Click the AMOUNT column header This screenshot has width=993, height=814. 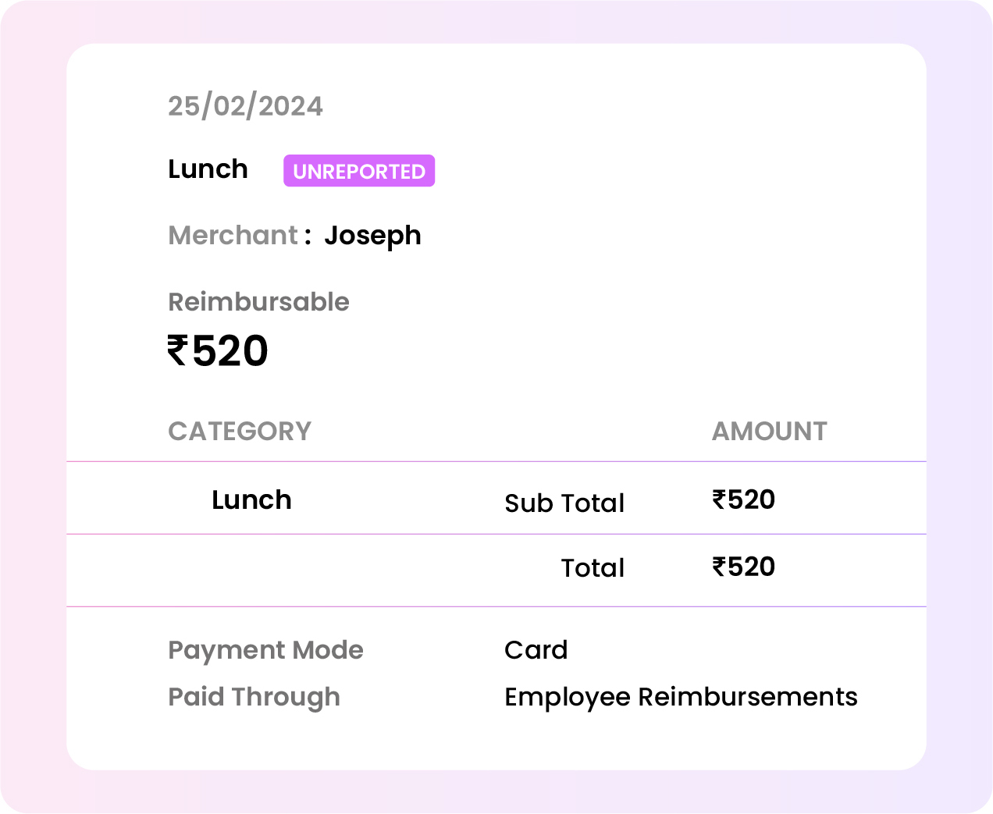point(769,432)
